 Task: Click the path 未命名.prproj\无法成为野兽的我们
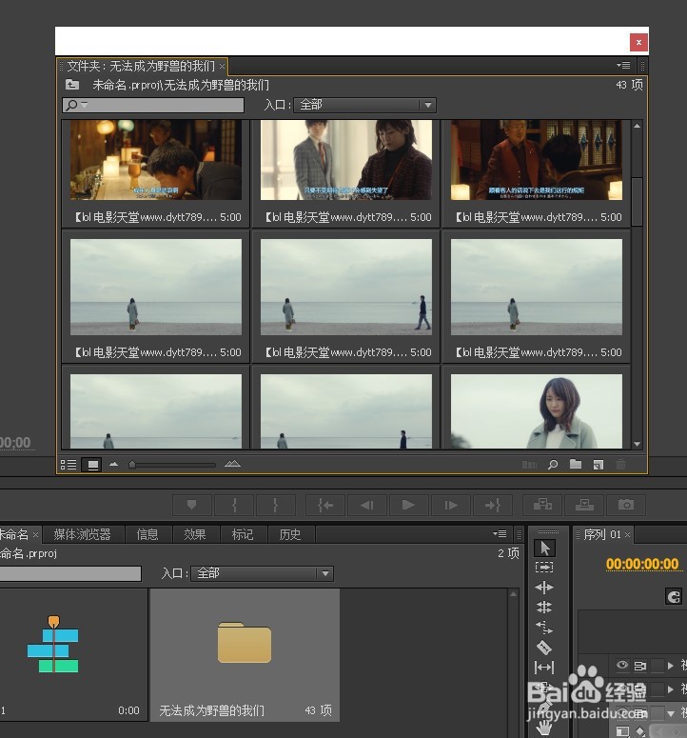point(181,85)
